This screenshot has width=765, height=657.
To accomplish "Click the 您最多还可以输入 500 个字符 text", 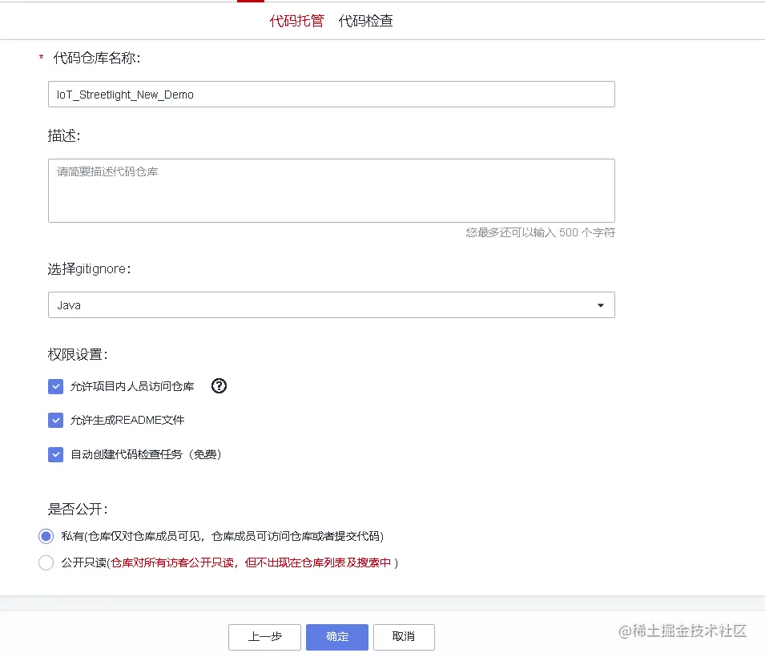I will pyautogui.click(x=540, y=233).
